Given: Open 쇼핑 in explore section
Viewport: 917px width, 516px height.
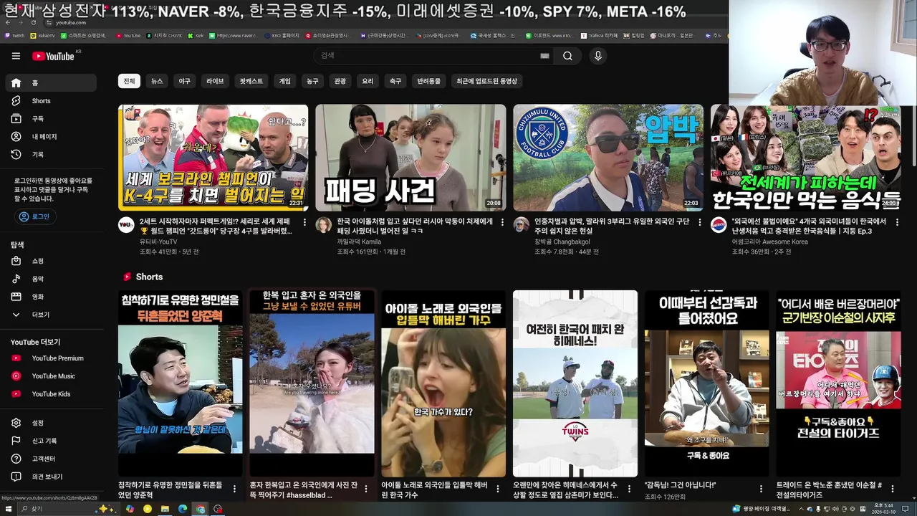Looking at the screenshot, I should point(50,261).
